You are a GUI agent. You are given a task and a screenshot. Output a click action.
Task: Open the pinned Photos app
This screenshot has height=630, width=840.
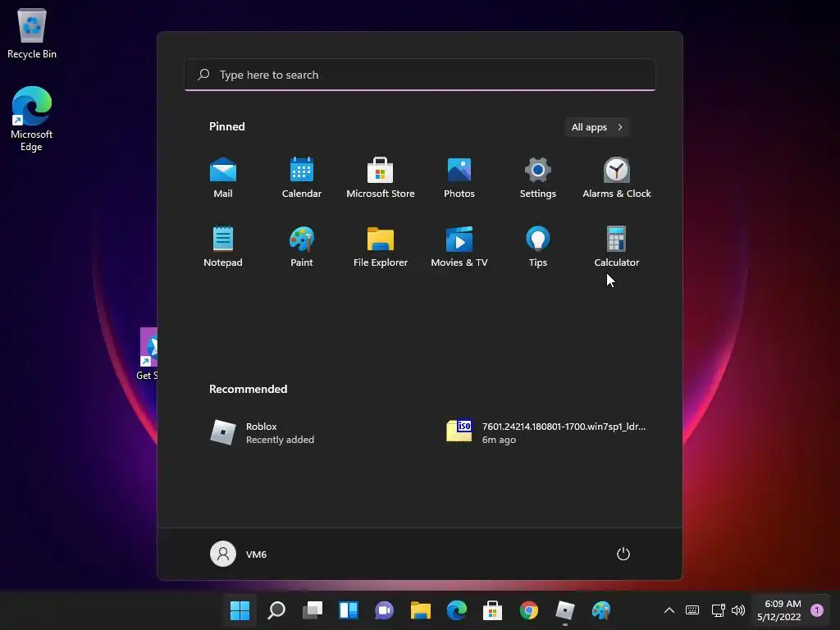459,178
